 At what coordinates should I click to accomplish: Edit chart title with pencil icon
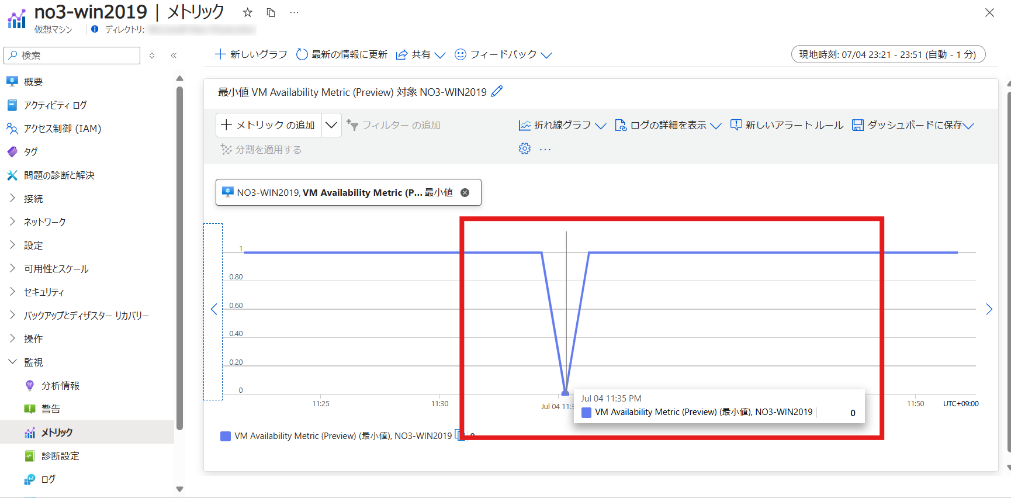(x=497, y=92)
